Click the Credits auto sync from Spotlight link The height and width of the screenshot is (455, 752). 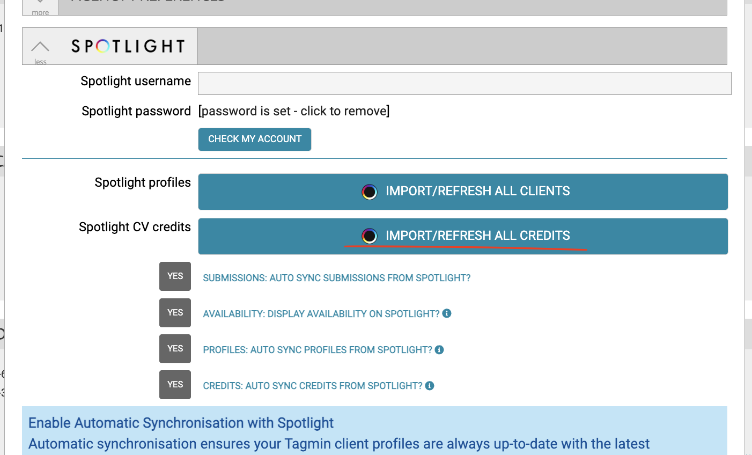tap(313, 386)
